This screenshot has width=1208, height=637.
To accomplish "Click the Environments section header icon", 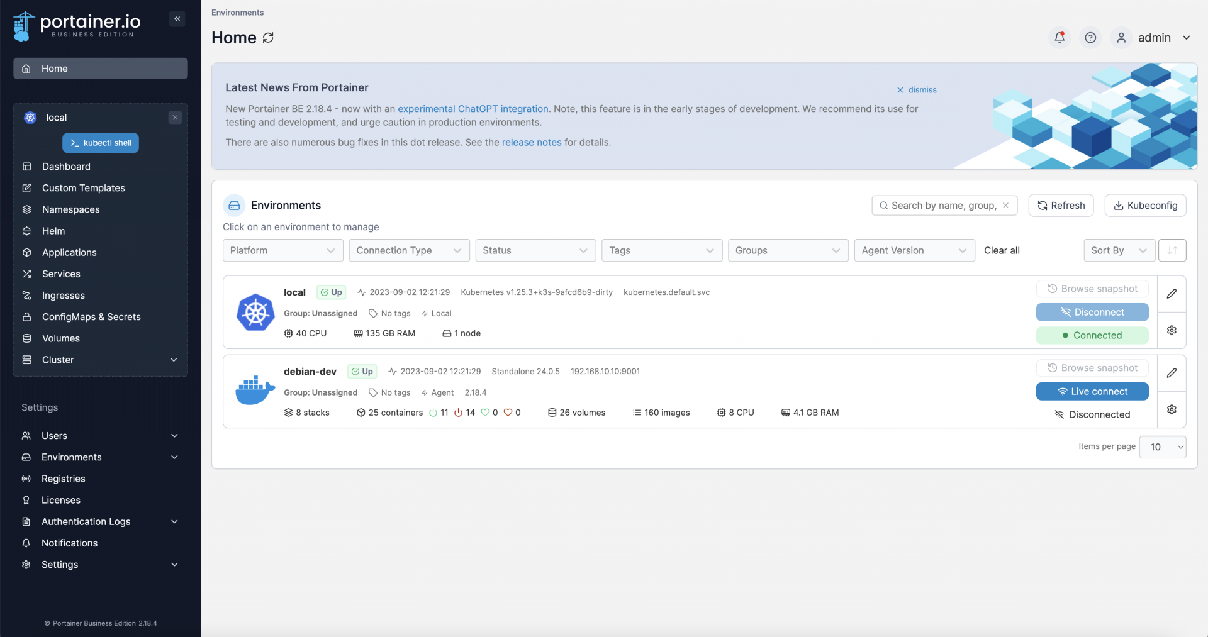I will 234,206.
